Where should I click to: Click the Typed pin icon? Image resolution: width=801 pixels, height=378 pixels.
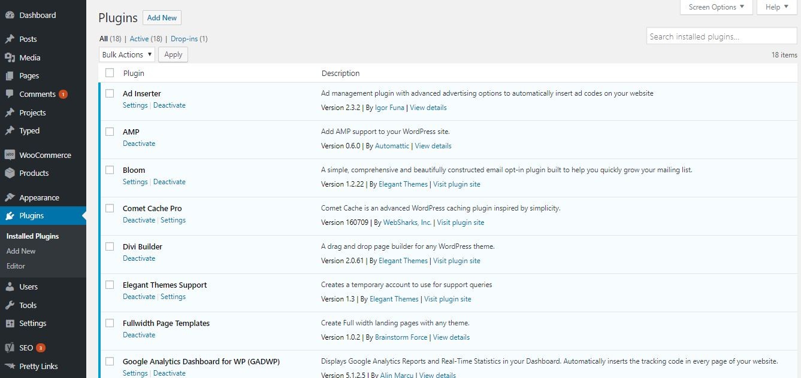pos(10,131)
